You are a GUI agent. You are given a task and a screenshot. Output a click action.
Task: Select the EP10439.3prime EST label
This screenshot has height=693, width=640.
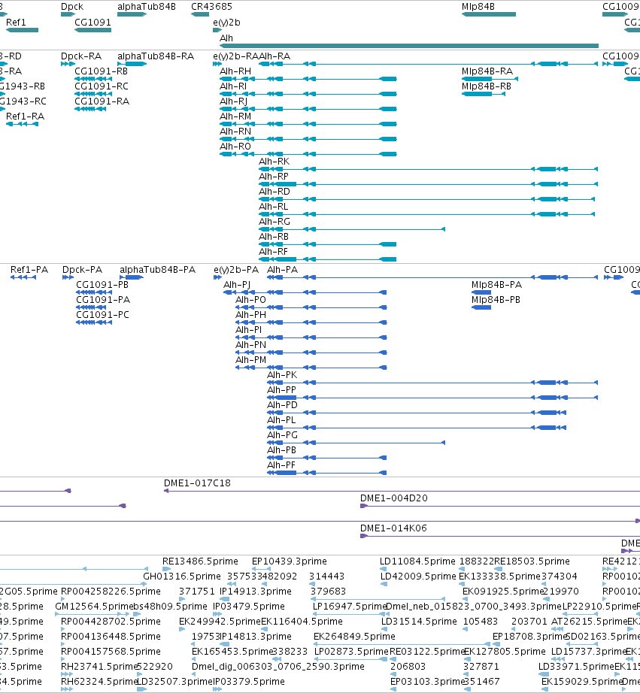pyautogui.click(x=290, y=561)
